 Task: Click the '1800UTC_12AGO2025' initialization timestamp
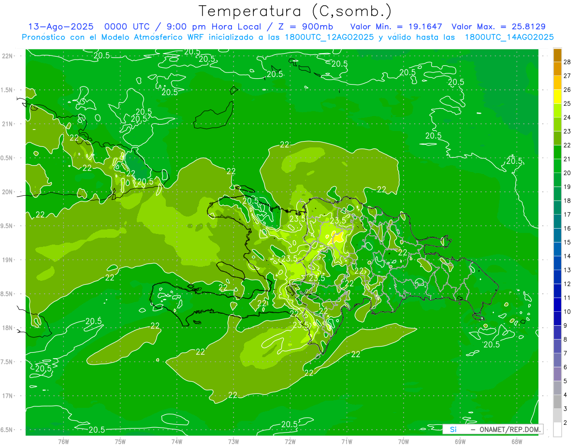click(x=329, y=37)
